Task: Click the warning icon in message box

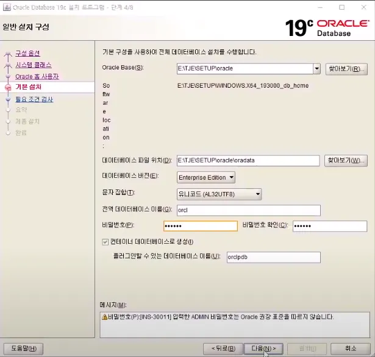Action: [104, 317]
